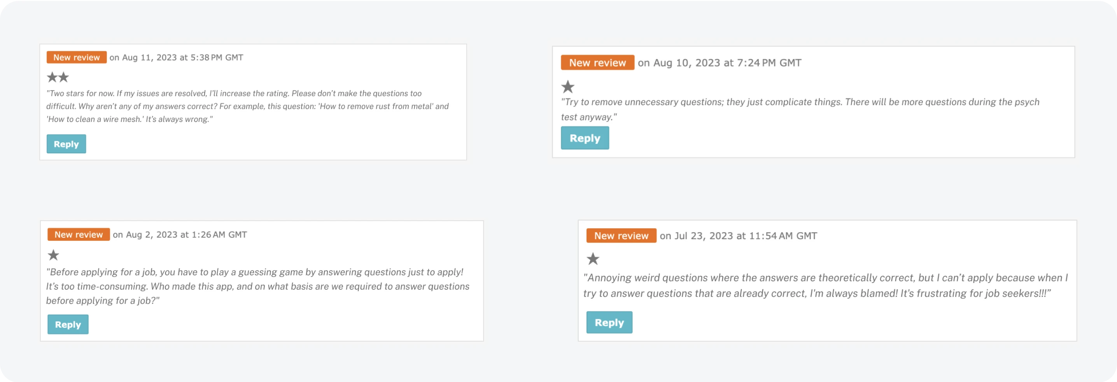The width and height of the screenshot is (1117, 382).
Task: Reply to the Aug 10 psych test review
Action: (585, 138)
